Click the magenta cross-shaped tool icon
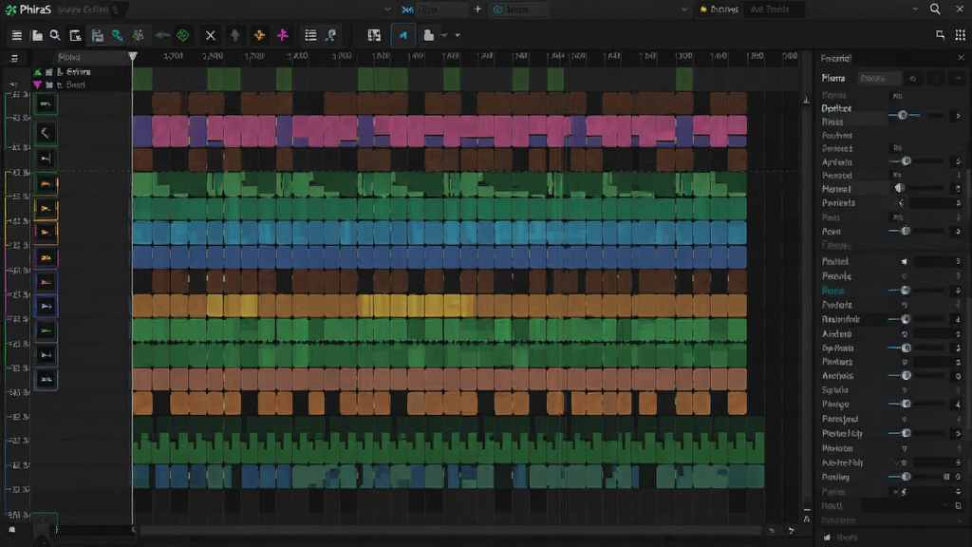 pos(283,35)
